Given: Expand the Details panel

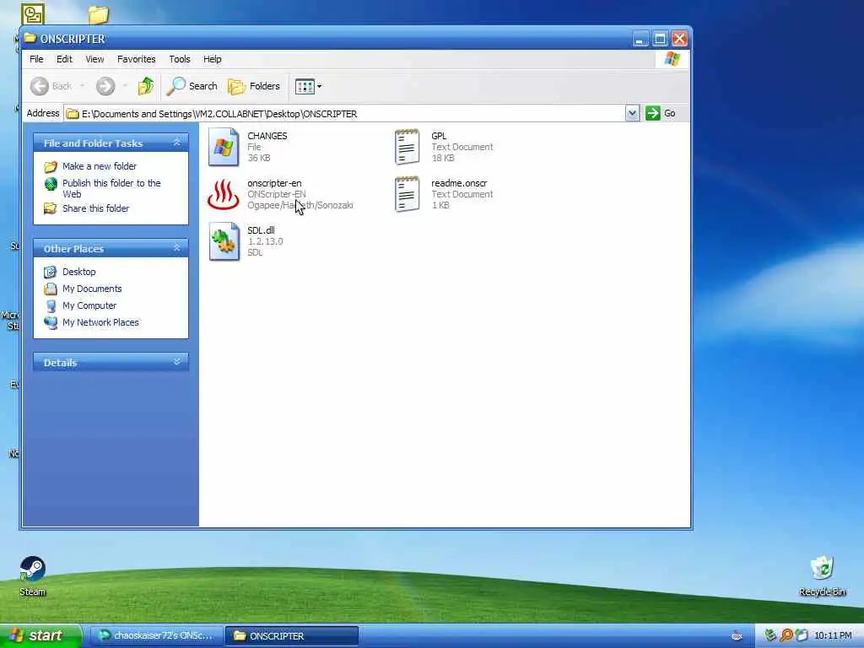Looking at the screenshot, I should [177, 362].
